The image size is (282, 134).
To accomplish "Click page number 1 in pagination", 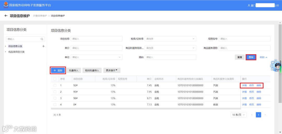I will click(258, 115).
